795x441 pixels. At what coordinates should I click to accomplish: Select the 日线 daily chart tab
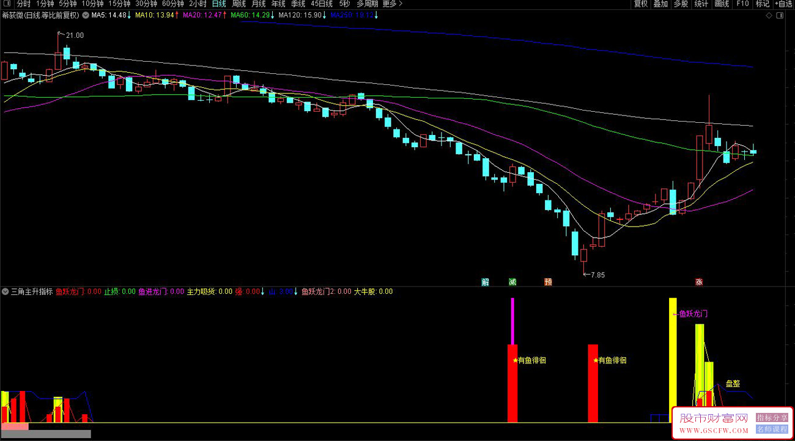click(x=218, y=4)
